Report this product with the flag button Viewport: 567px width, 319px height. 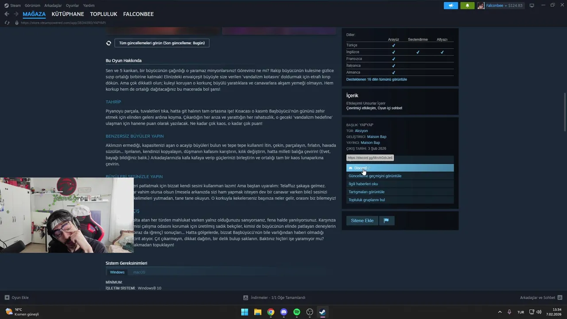[386, 220]
